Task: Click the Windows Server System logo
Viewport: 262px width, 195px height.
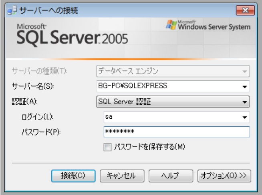Action: pyautogui.click(x=208, y=25)
